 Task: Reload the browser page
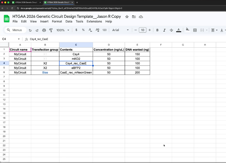pos(12,8)
